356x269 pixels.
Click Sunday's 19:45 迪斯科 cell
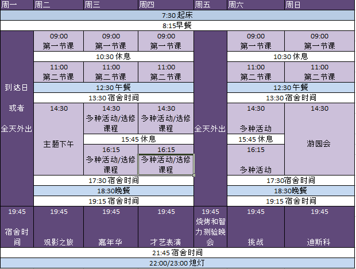[x=319, y=227]
